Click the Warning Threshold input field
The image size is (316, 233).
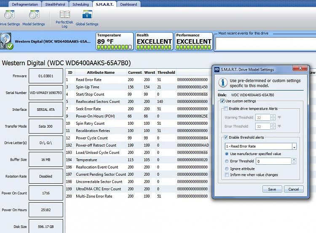tap(263, 117)
